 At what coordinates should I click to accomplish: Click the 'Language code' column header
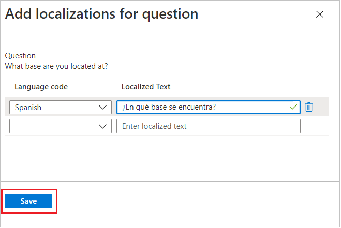(41, 87)
